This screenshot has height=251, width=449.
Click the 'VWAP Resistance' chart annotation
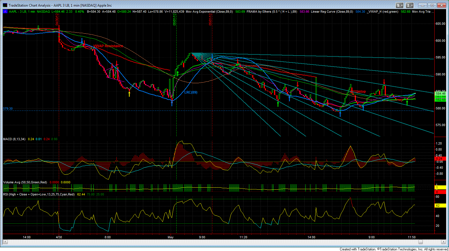tap(108, 46)
